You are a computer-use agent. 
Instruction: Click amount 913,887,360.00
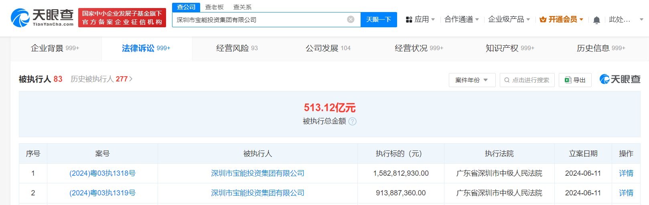(401, 193)
